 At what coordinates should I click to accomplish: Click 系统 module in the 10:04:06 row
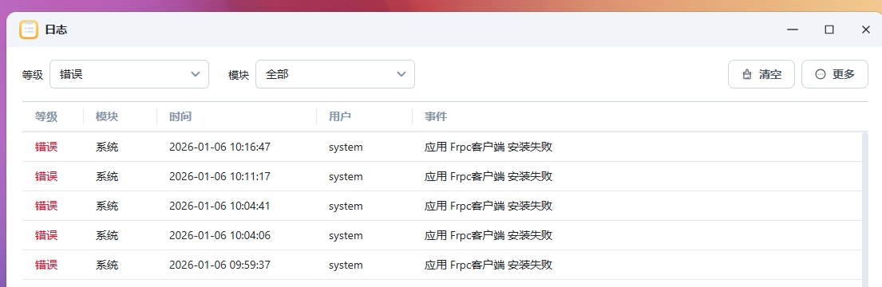[107, 235]
